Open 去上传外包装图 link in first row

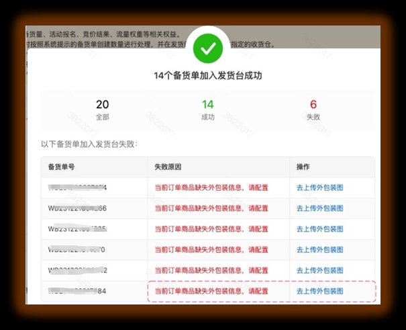319,188
